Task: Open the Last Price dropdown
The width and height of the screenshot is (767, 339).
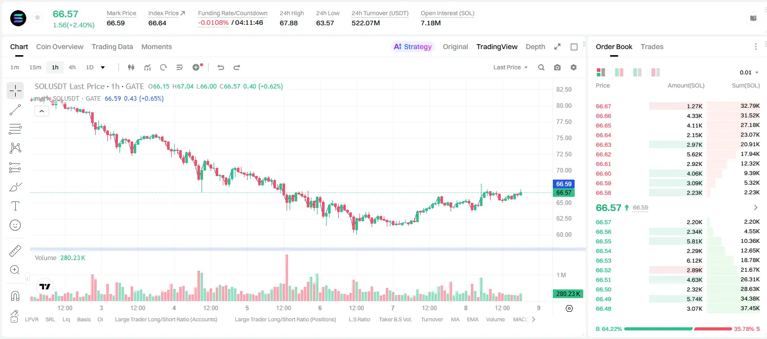Action: (x=510, y=67)
